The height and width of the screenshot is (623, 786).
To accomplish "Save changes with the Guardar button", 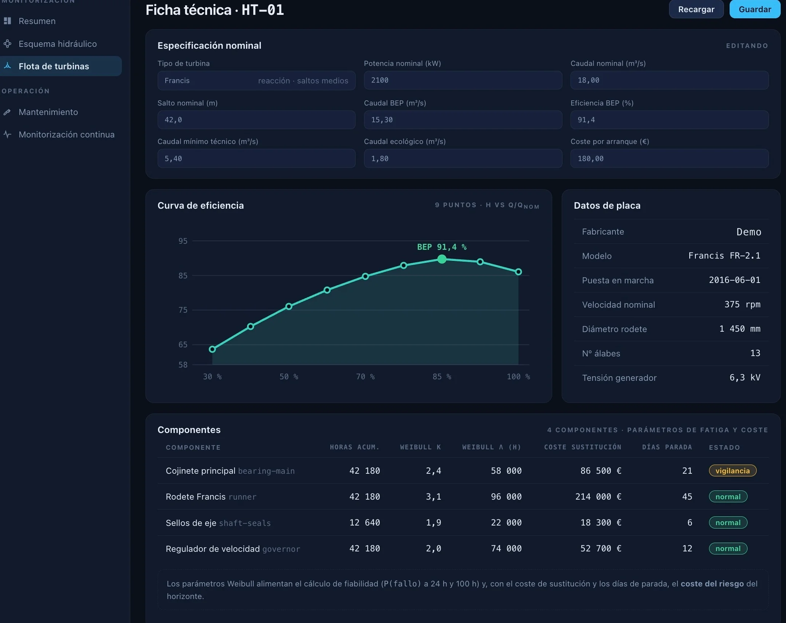I will pos(755,9).
